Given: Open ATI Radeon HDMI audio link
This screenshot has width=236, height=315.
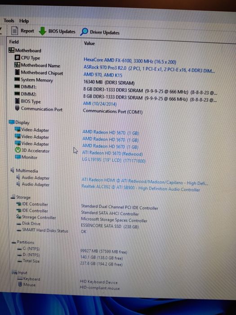Looking at the screenshot, I should pos(145,181).
